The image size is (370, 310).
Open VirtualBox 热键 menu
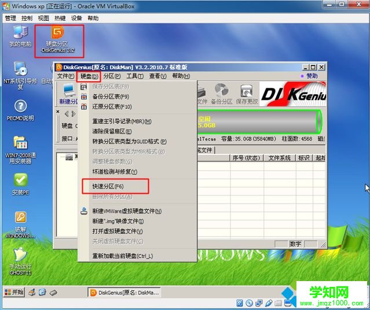pos(60,18)
